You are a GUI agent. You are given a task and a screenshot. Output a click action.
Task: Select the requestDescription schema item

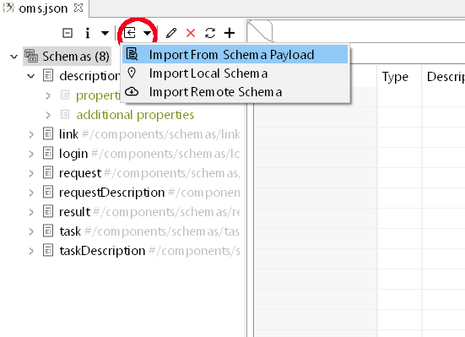click(111, 193)
